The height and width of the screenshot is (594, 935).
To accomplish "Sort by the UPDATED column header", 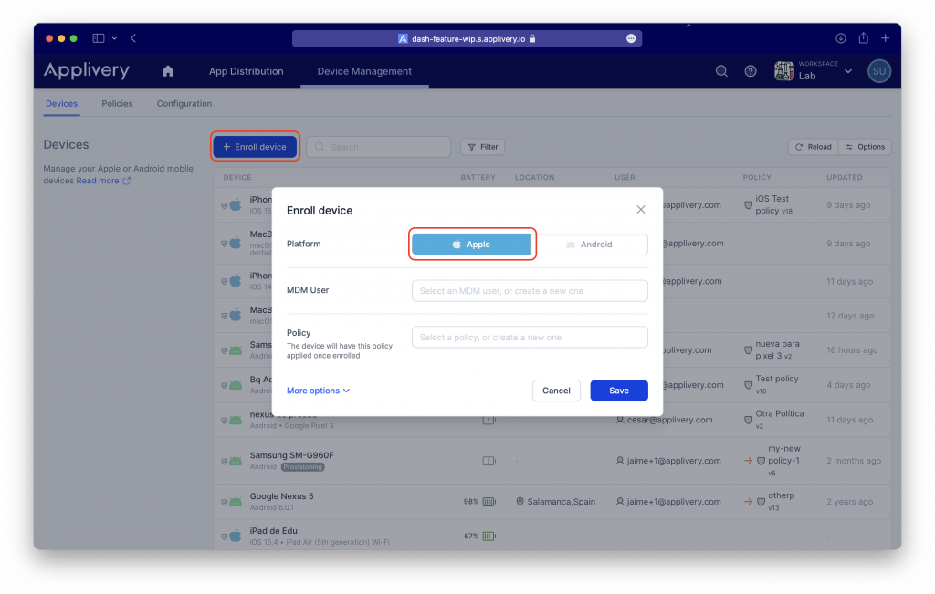I will 845,178.
